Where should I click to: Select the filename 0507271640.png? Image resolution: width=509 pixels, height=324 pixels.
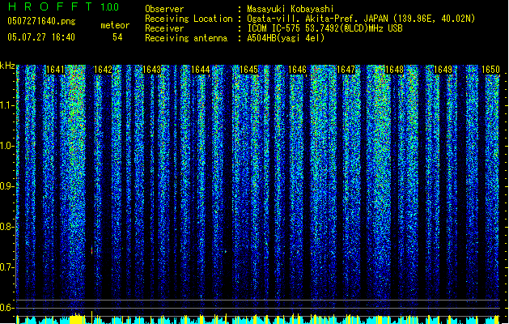(41, 21)
